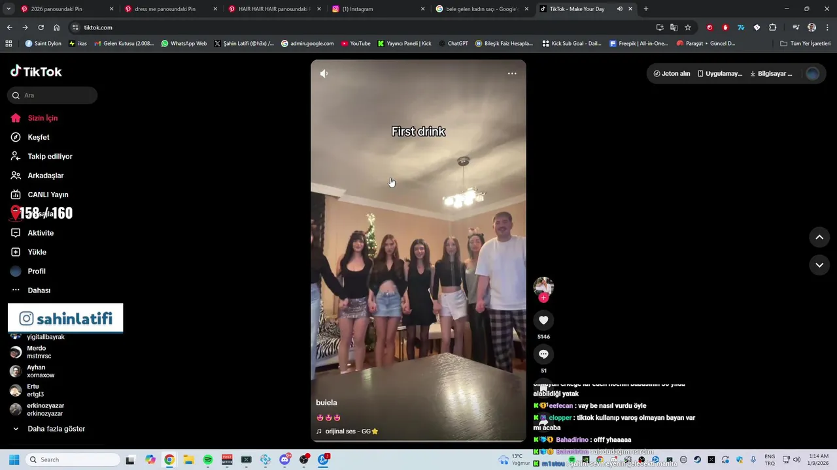
Task: Open the video's three-dot options menu
Action: [512, 74]
